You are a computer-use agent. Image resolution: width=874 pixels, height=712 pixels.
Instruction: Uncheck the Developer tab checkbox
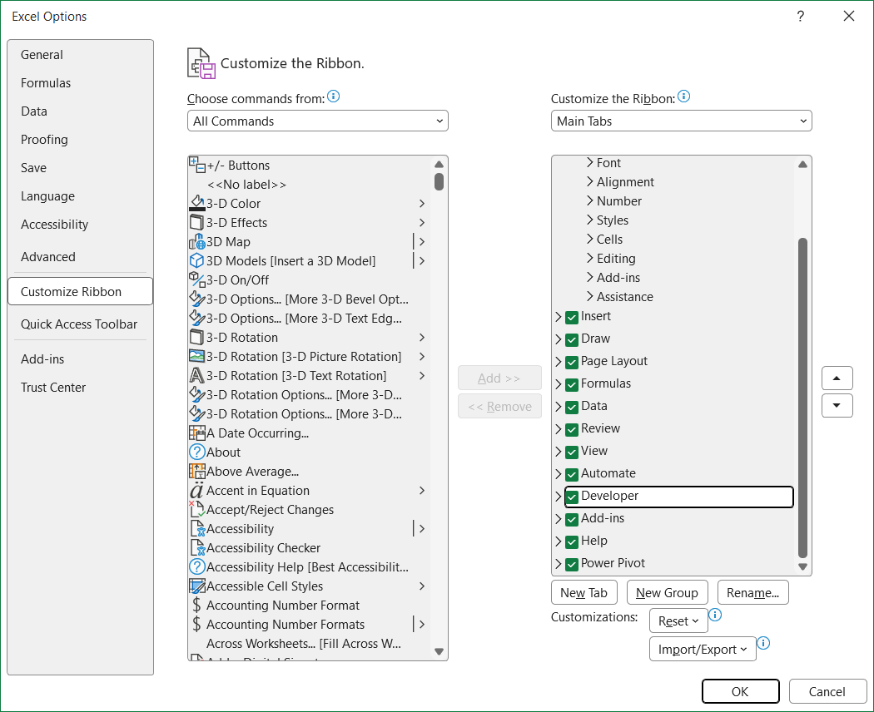571,495
